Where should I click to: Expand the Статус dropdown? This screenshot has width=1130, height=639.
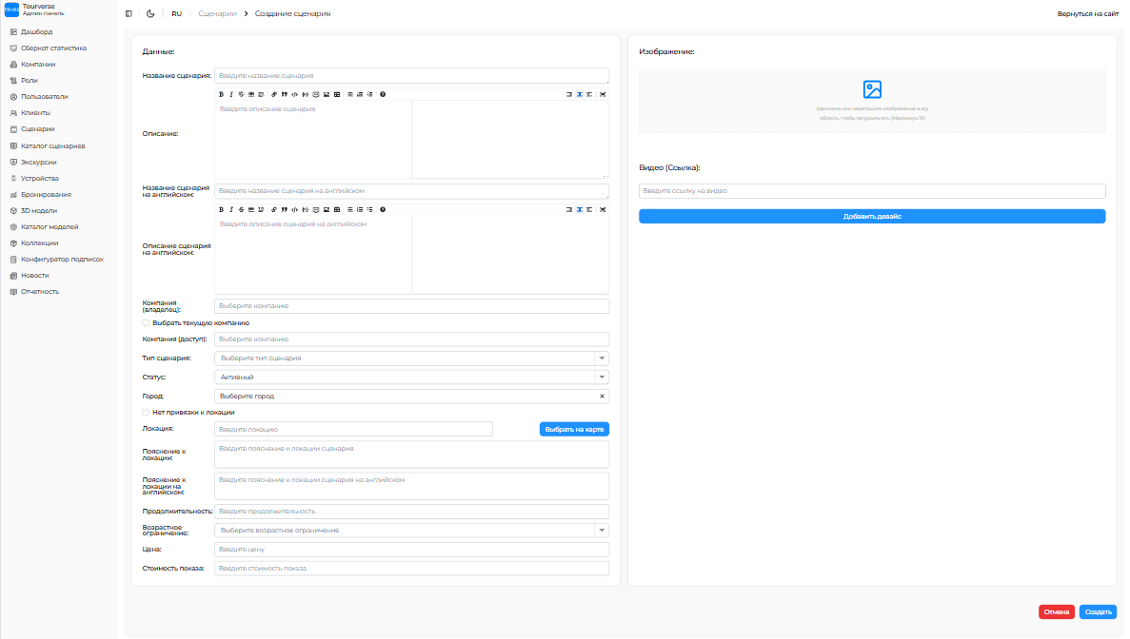601,378
